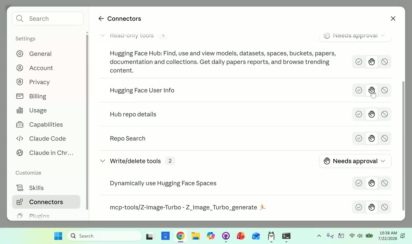The image size is (412, 244).
Task: View the Usage page
Action: coord(46,110)
